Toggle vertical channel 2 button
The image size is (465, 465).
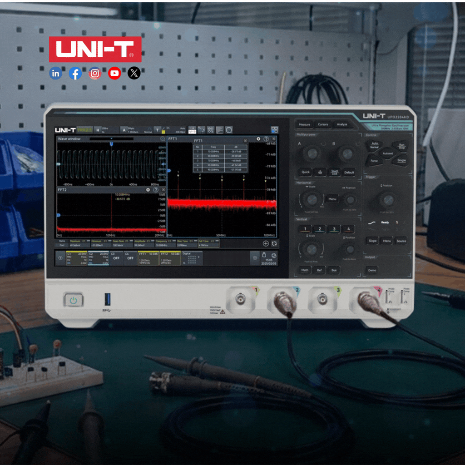[319, 229]
